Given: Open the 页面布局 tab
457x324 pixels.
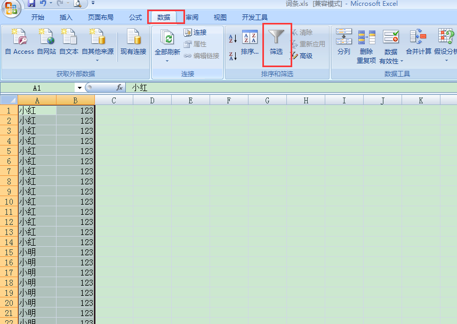Looking at the screenshot, I should point(101,17).
